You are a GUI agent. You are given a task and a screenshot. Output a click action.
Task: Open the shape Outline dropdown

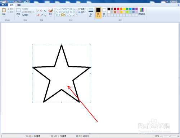click(82, 9)
